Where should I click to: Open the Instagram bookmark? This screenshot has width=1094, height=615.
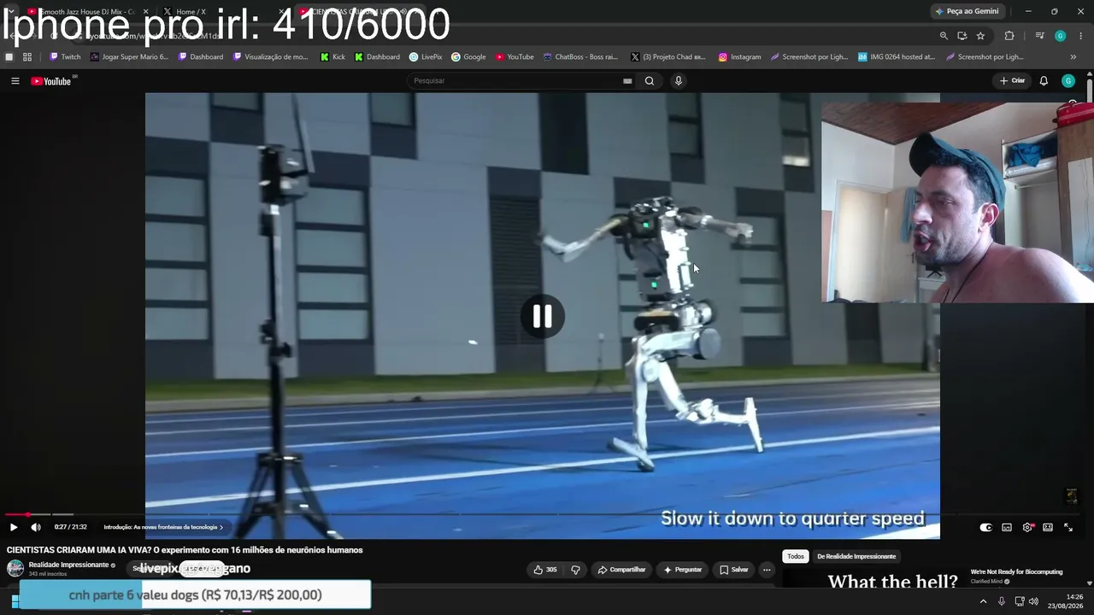739,57
